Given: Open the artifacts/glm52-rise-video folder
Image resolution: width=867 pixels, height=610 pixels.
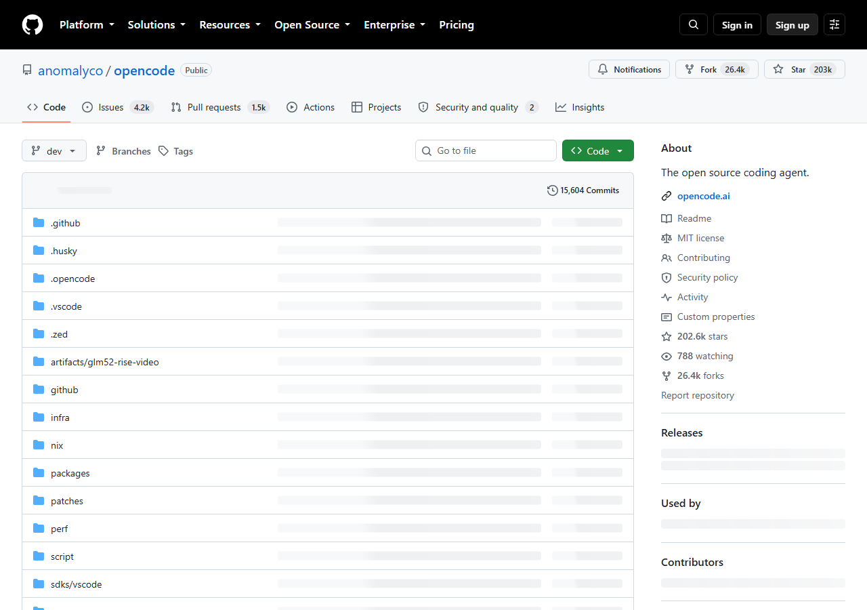Looking at the screenshot, I should pyautogui.click(x=105, y=362).
